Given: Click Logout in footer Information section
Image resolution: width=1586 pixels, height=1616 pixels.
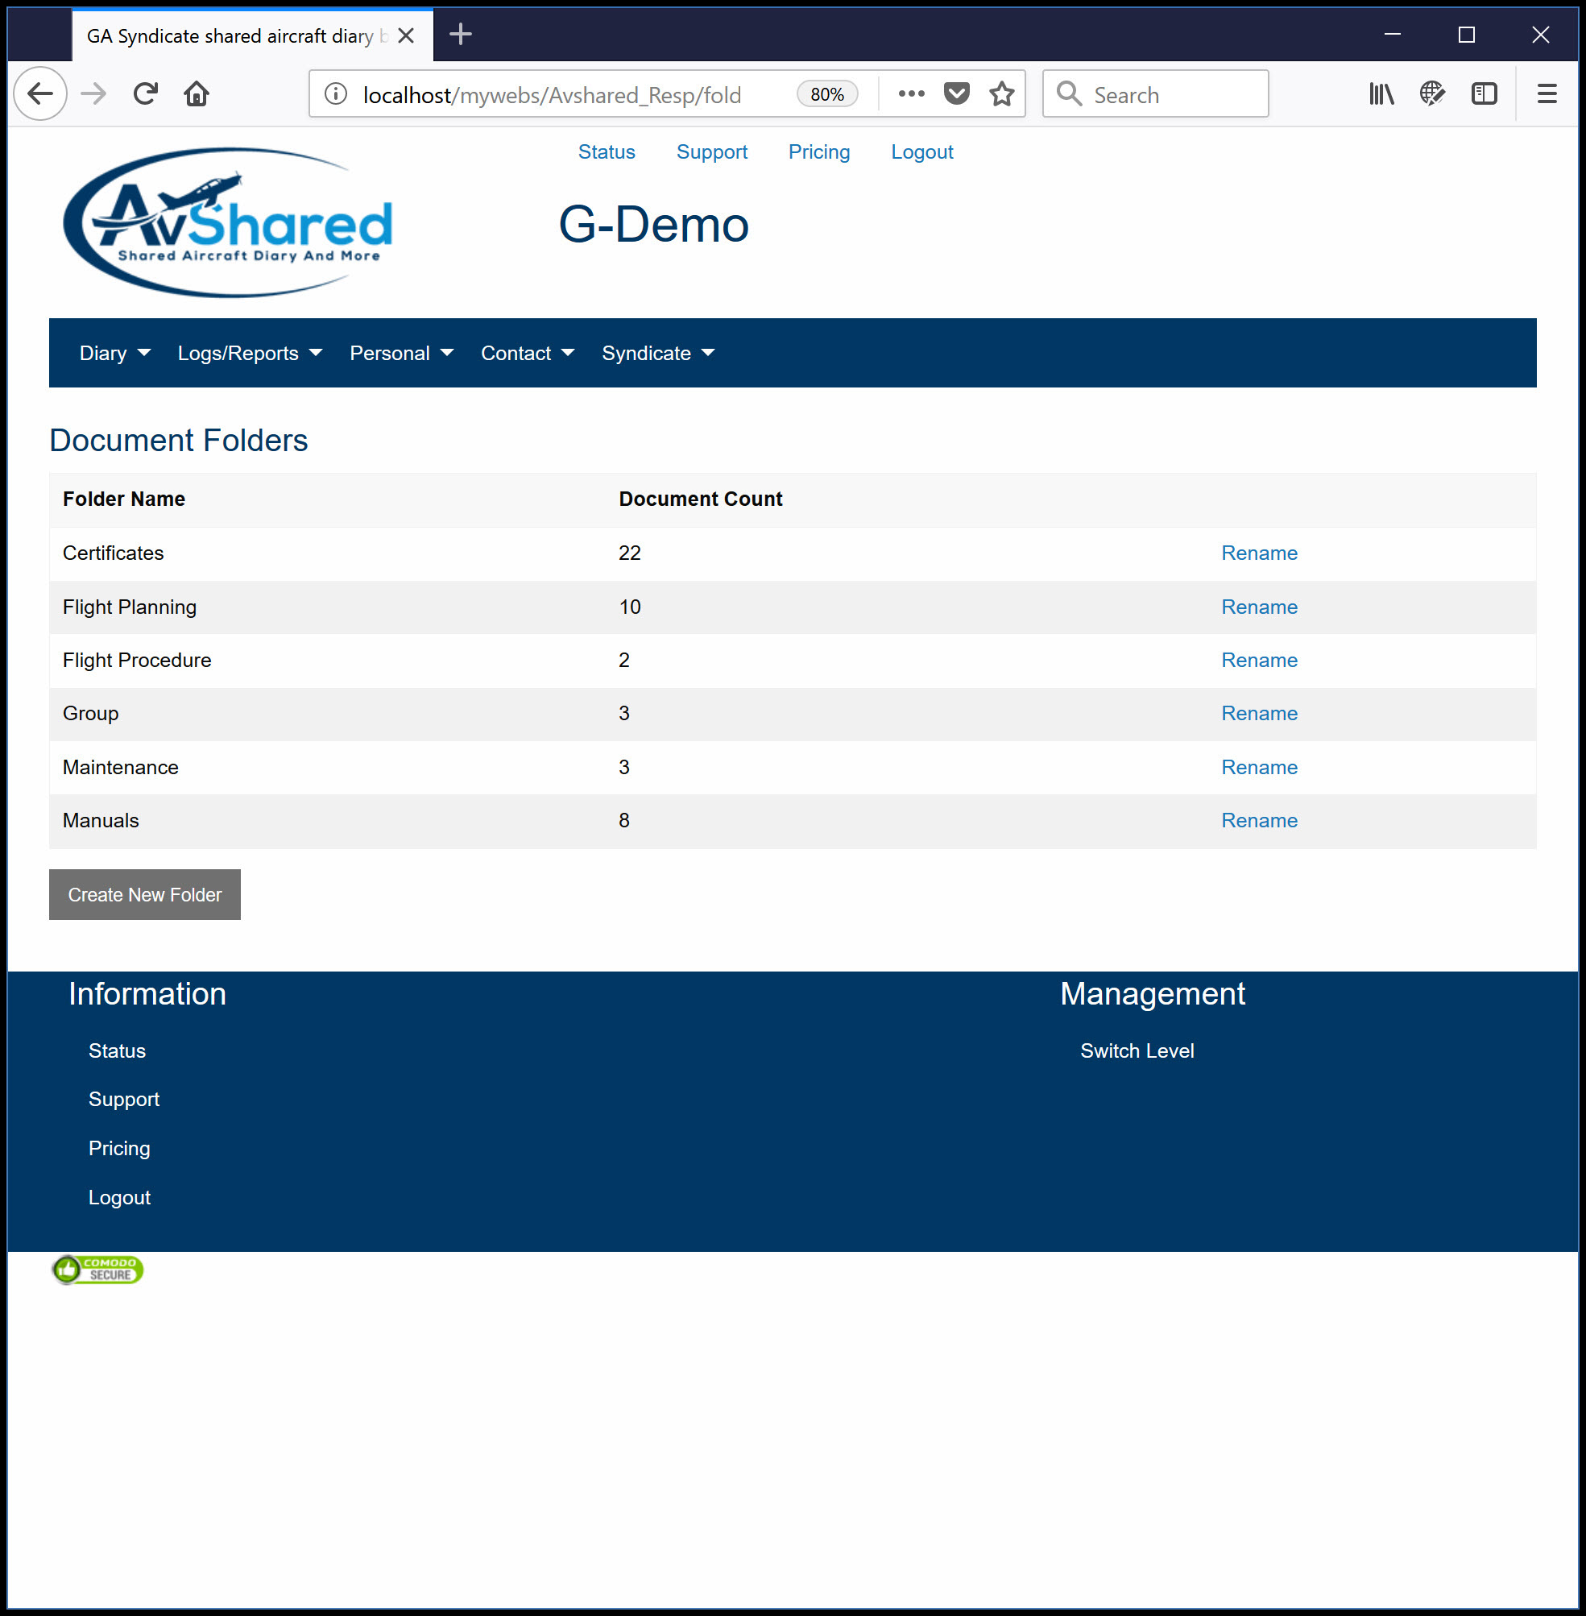Looking at the screenshot, I should click(x=119, y=1196).
